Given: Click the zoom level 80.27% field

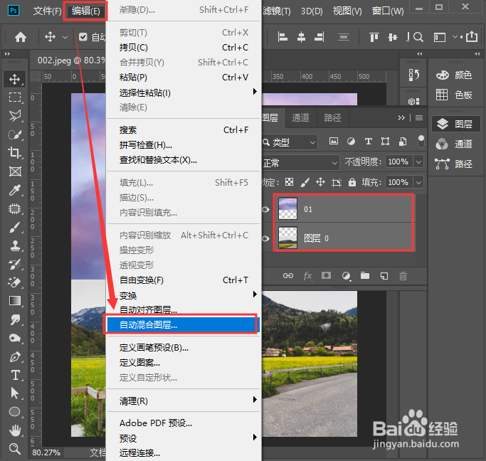Looking at the screenshot, I should tap(46, 452).
